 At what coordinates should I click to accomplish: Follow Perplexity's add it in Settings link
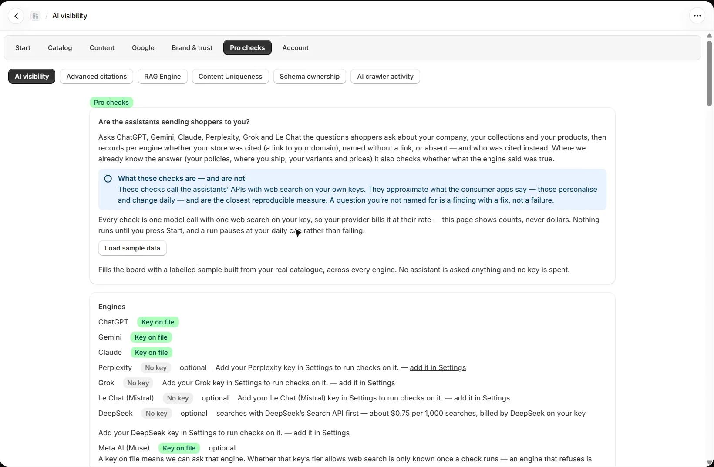pos(438,368)
